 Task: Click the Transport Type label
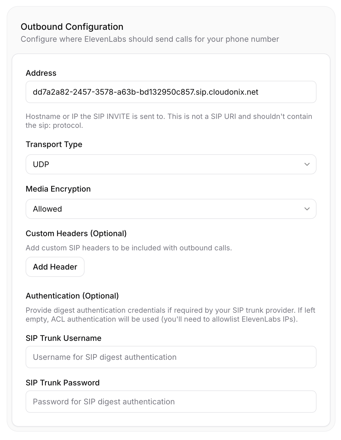54,144
